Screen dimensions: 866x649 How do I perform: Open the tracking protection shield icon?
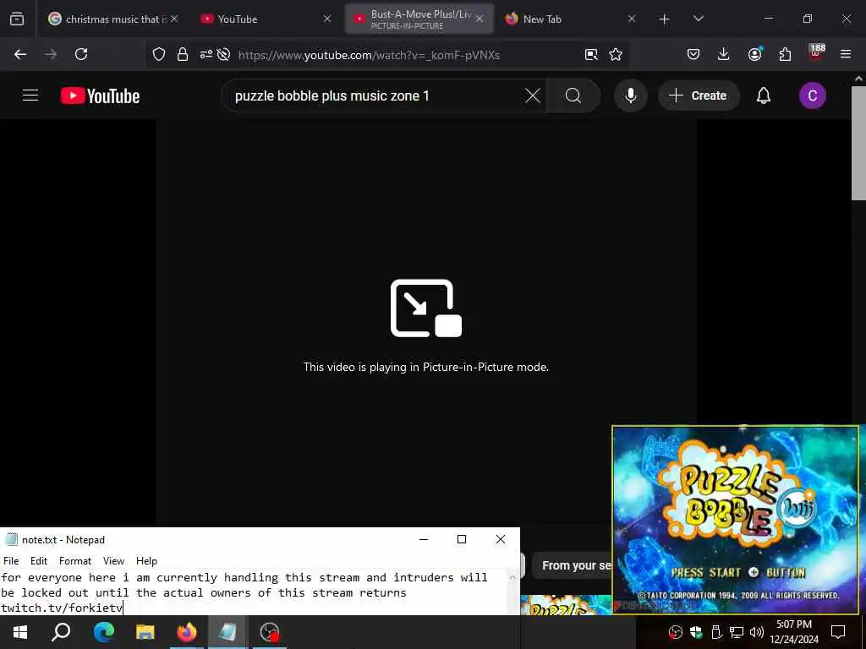(x=159, y=54)
